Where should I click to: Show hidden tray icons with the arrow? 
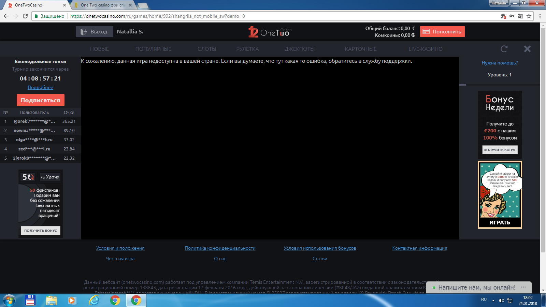coord(493,301)
